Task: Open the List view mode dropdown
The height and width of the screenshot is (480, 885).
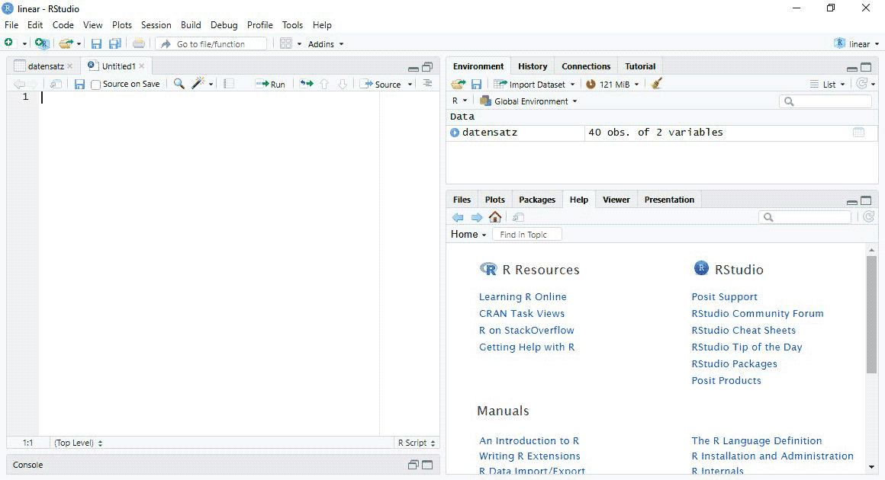Action: click(x=828, y=84)
